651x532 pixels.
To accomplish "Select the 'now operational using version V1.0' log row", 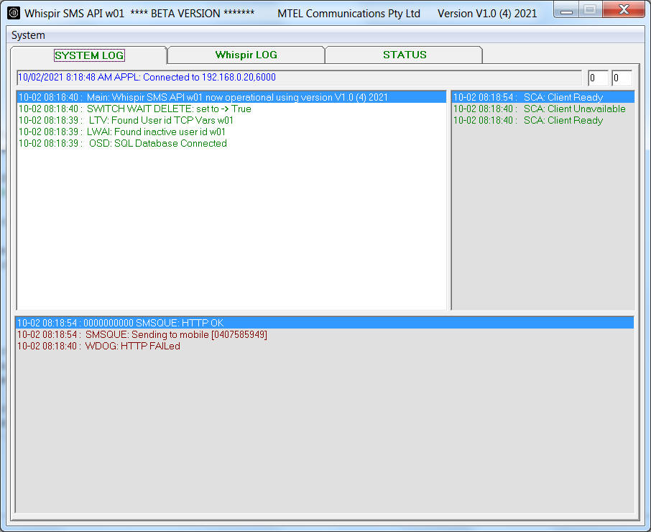I will click(231, 97).
